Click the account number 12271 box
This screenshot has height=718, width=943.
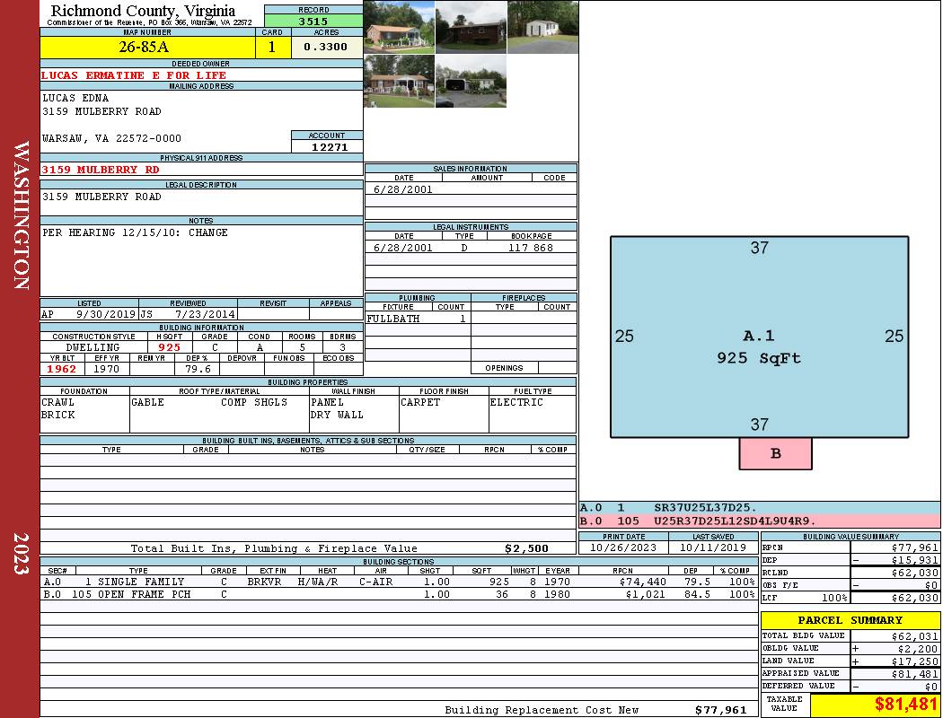point(327,146)
